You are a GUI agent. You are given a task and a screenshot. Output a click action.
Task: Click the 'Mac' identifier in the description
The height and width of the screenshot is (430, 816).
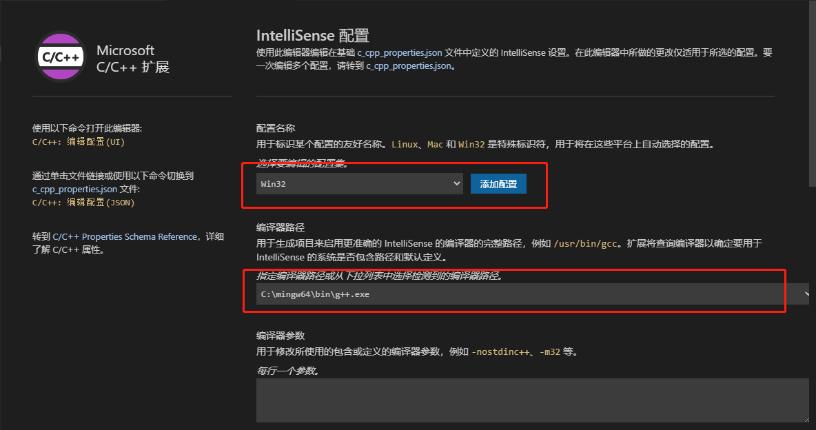[435, 144]
